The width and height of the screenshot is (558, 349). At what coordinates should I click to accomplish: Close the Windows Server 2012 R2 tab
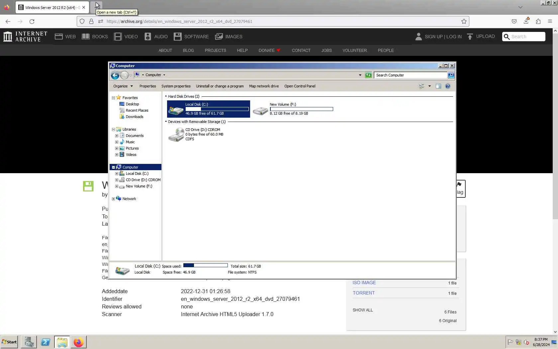click(x=84, y=7)
